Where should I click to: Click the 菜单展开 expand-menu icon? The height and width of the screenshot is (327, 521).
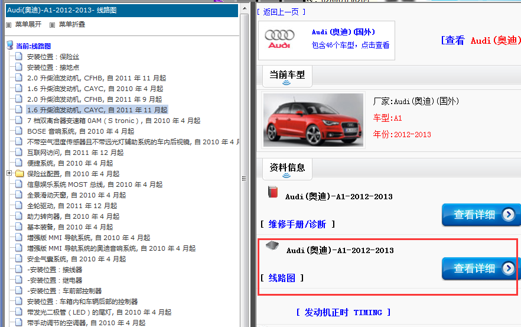[9, 25]
